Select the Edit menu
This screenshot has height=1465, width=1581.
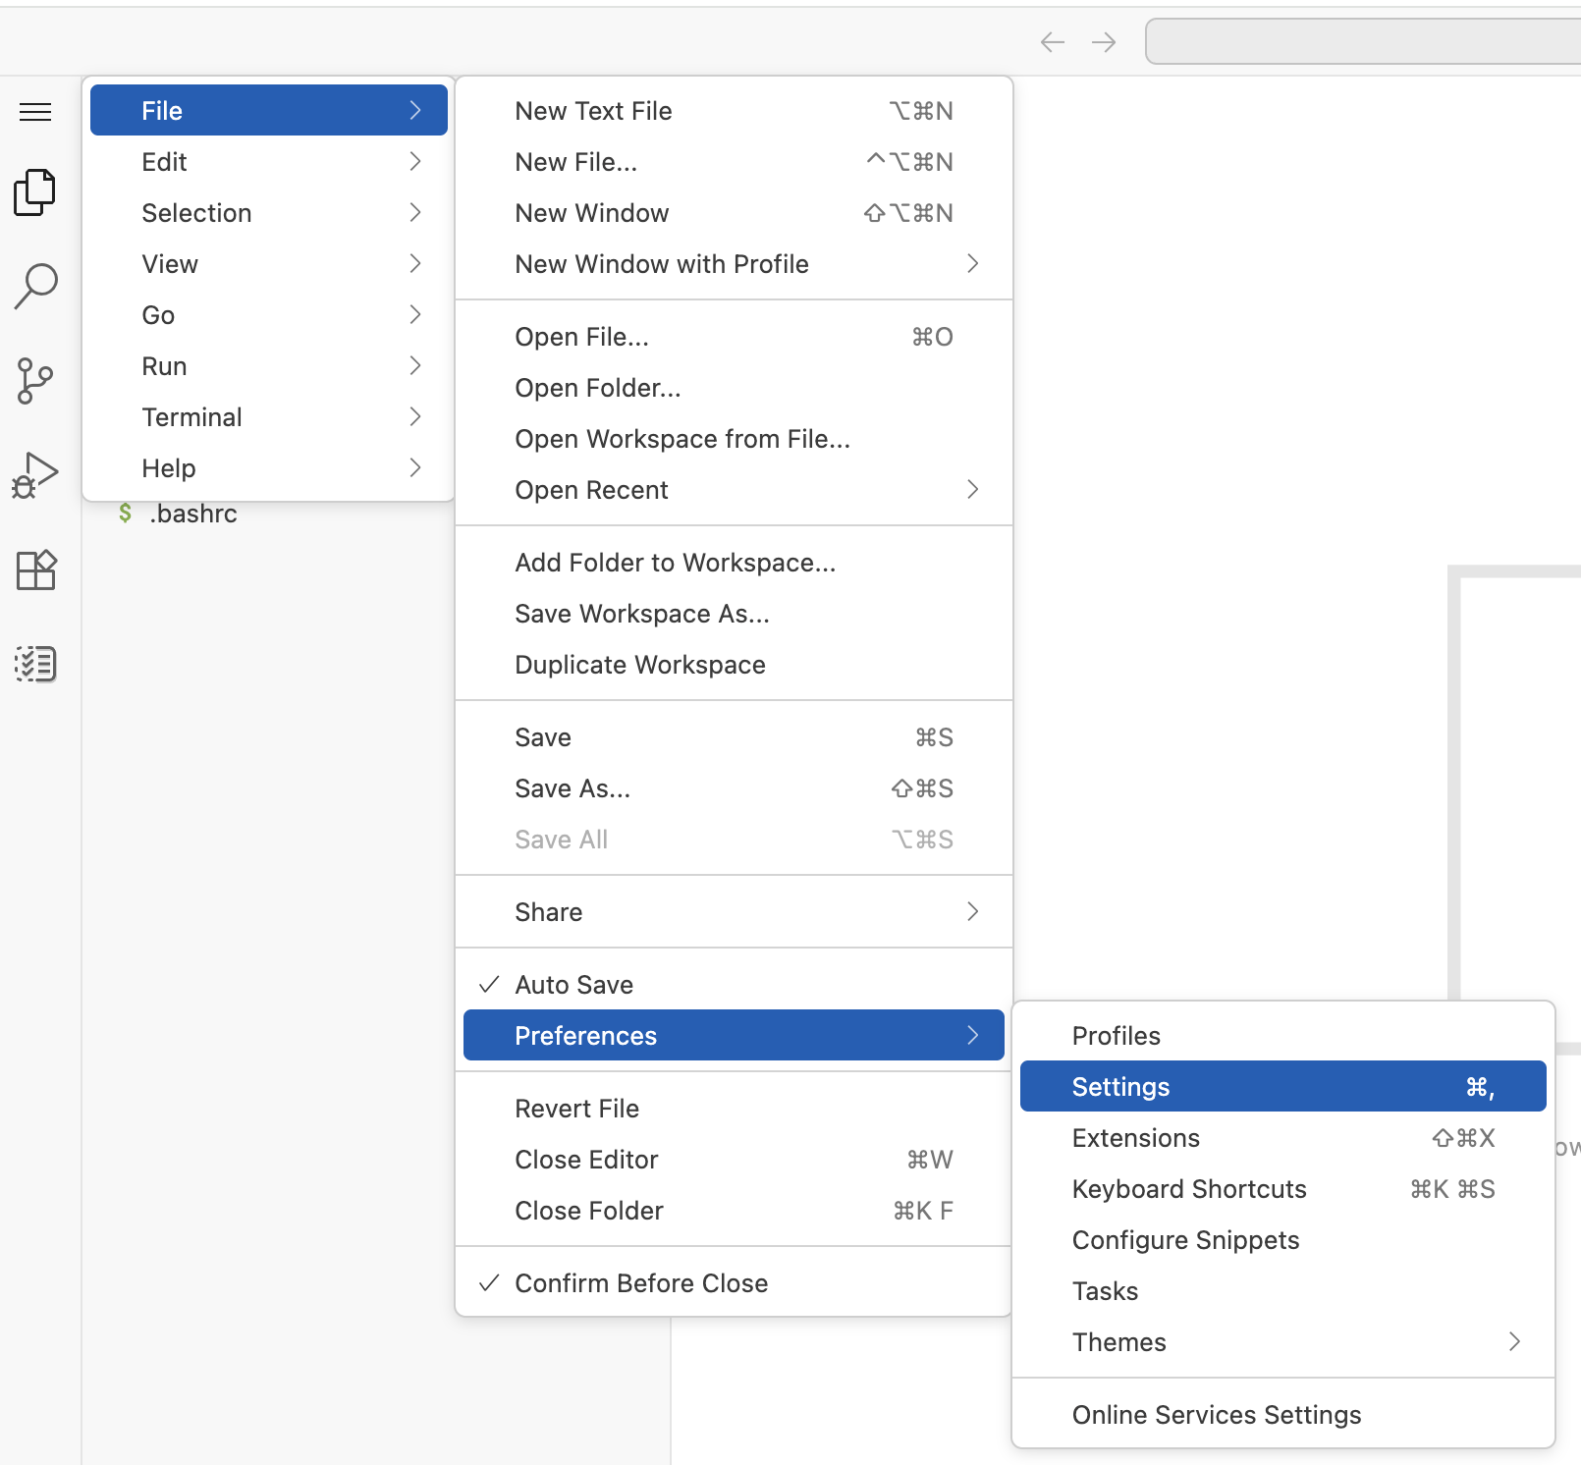coord(164,161)
